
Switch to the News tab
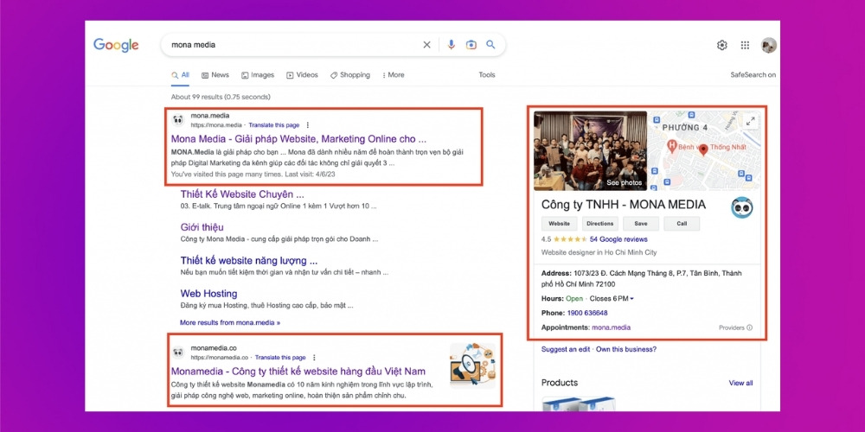pyautogui.click(x=215, y=75)
